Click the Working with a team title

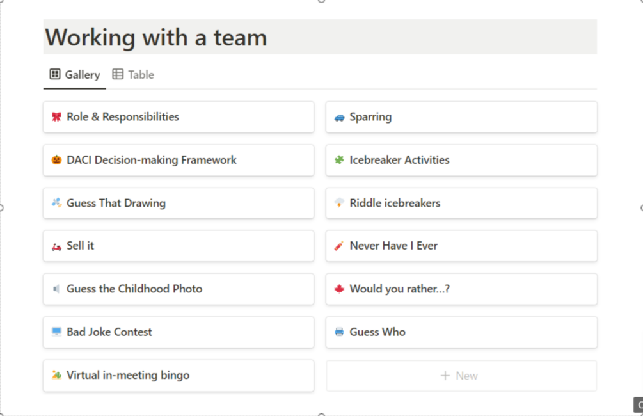coord(156,38)
